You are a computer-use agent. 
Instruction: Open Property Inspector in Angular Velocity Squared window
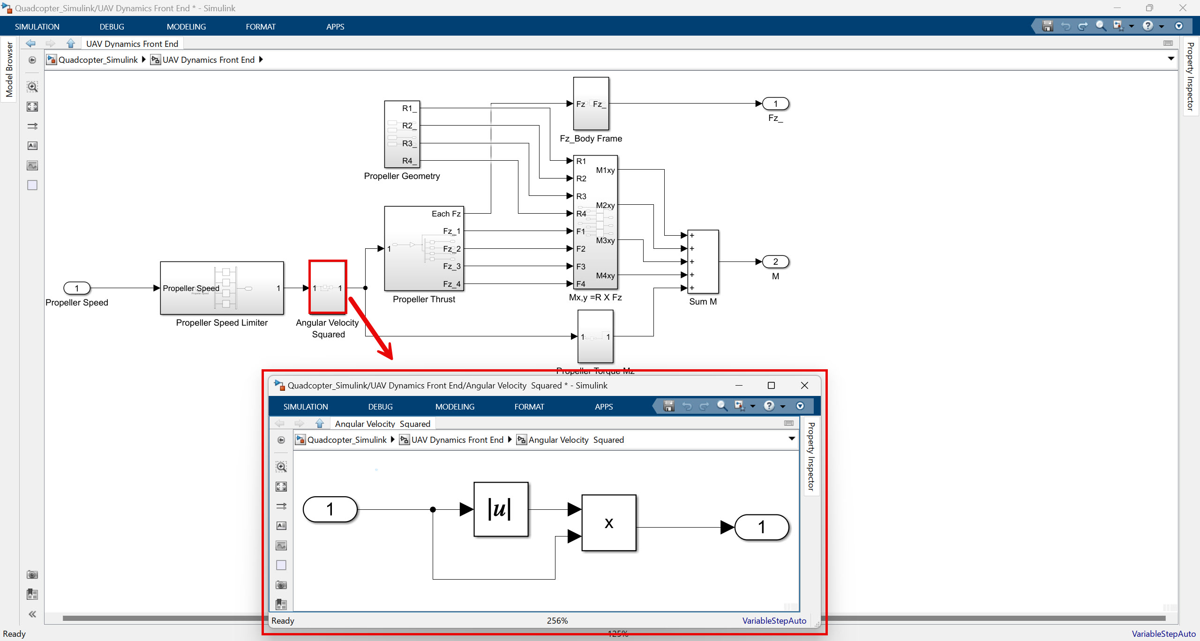pyautogui.click(x=811, y=456)
